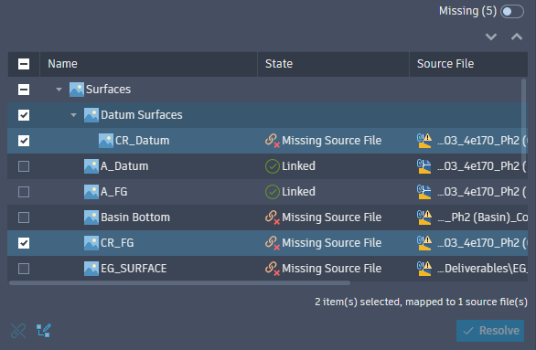Click Linked checkmark icon on A_FG row
This screenshot has width=536, height=350.
(273, 192)
